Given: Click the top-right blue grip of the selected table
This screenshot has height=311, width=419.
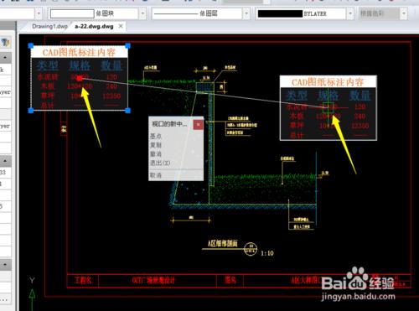Looking at the screenshot, I should click(x=127, y=45).
